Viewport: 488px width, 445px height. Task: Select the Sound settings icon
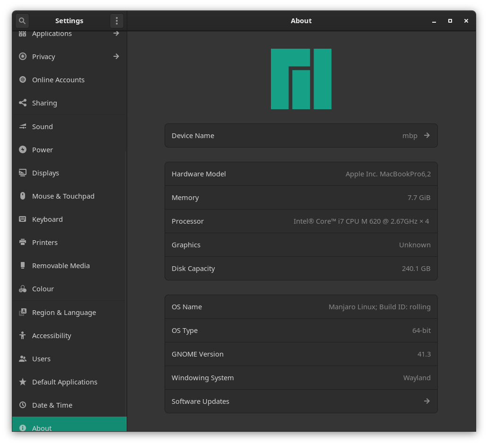click(22, 126)
